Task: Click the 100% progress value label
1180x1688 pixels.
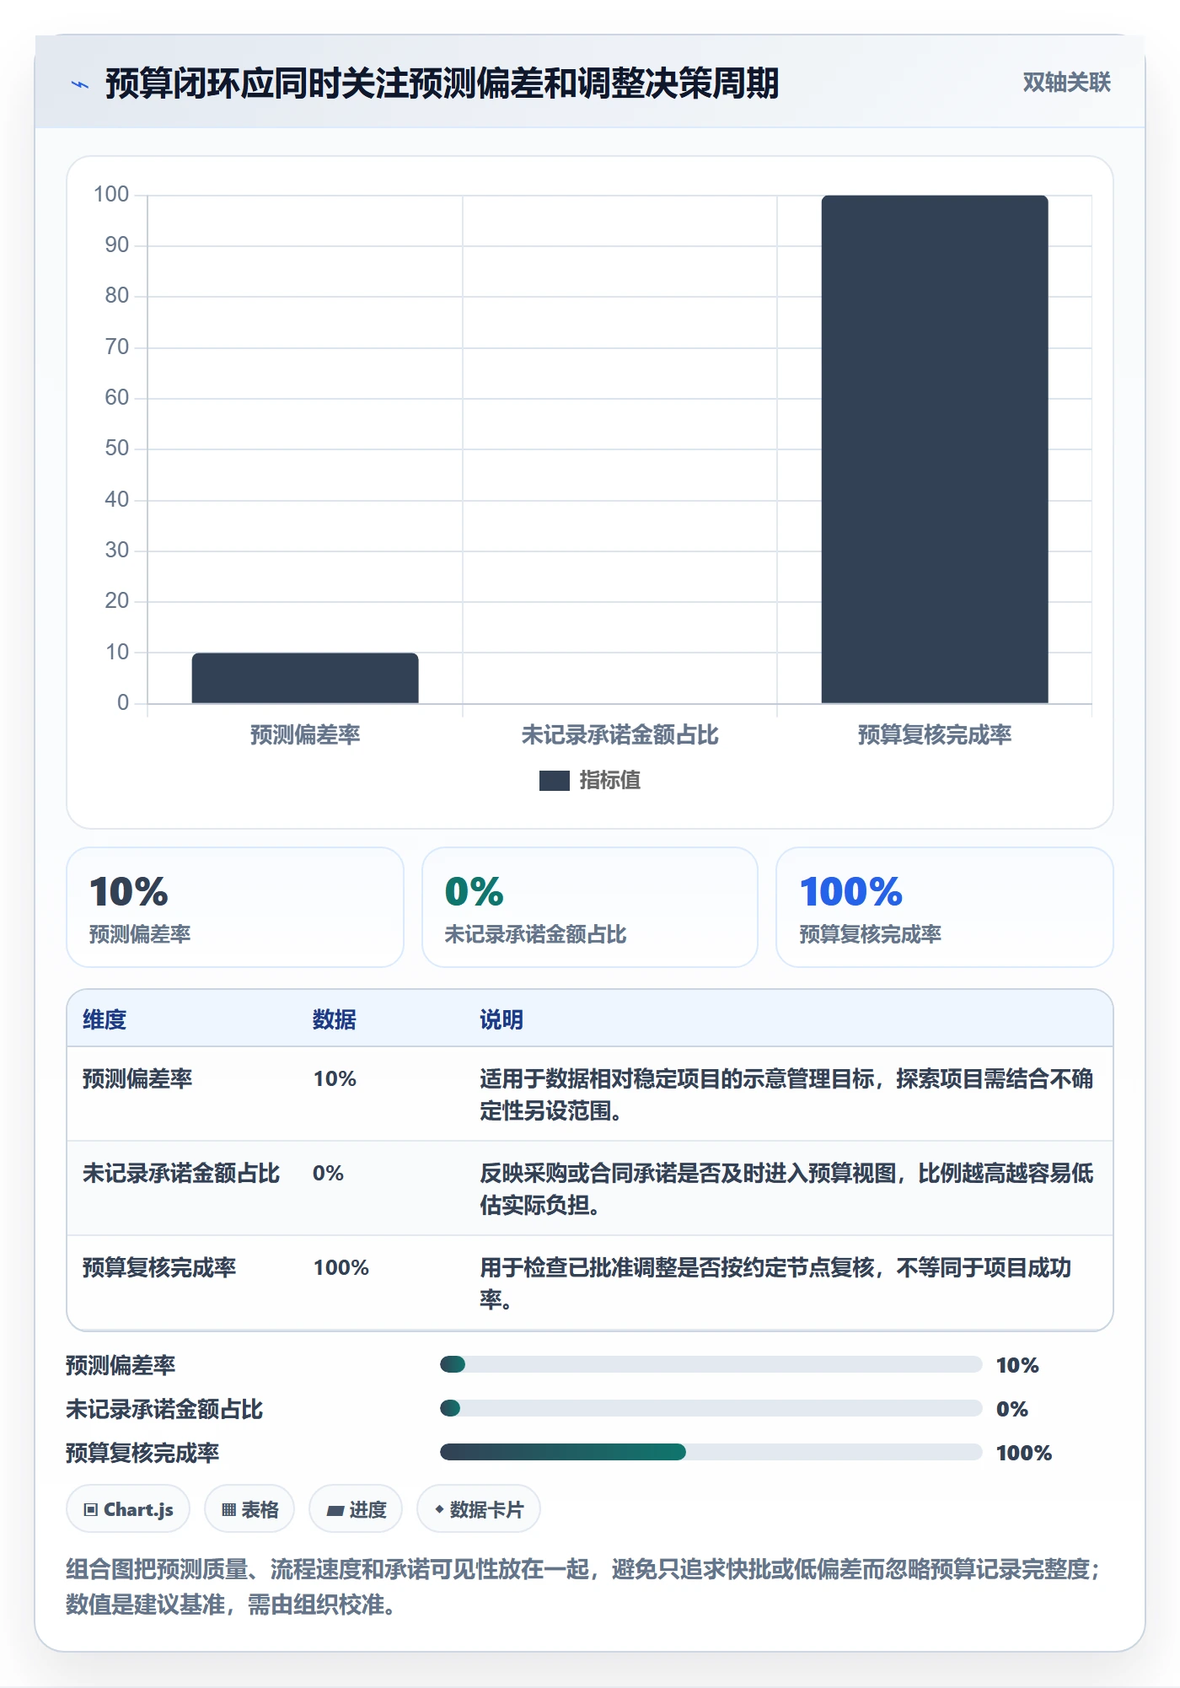Action: 1024,1453
